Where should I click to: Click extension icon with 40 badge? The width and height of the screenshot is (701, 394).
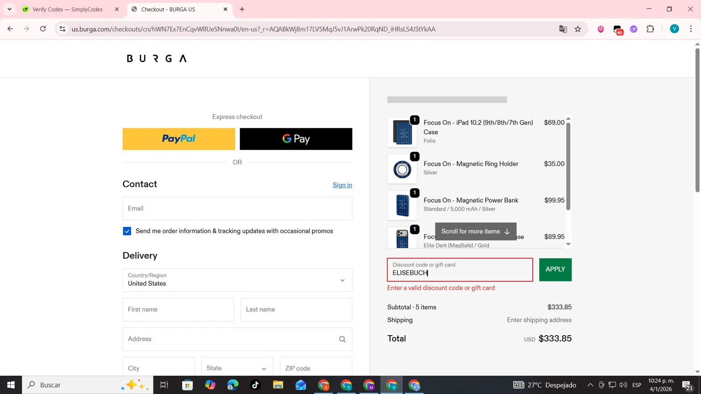click(617, 30)
